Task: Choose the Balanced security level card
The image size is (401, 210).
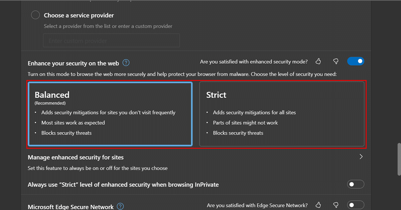Action: tap(110, 114)
